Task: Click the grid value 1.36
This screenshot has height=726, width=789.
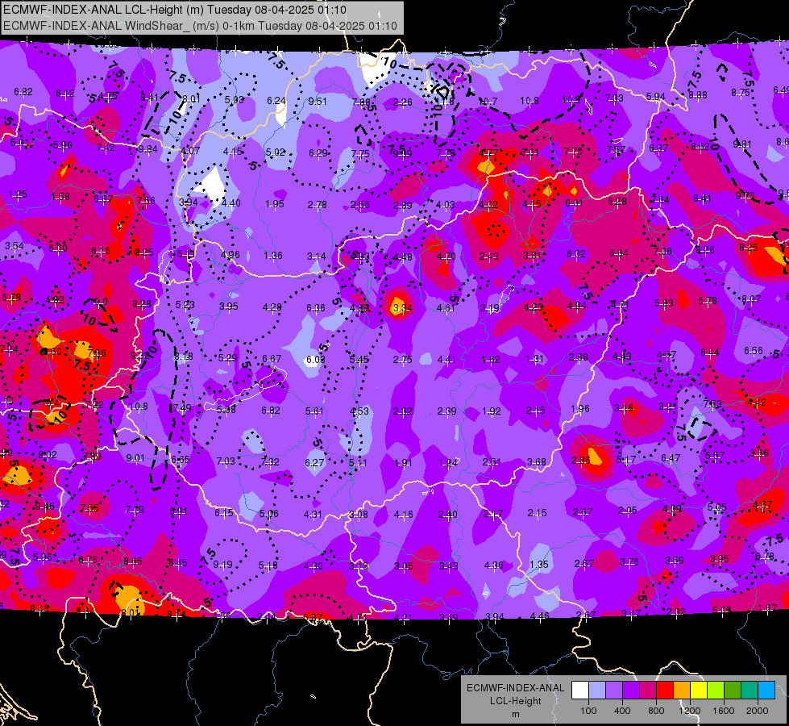Action: pyautogui.click(x=273, y=256)
